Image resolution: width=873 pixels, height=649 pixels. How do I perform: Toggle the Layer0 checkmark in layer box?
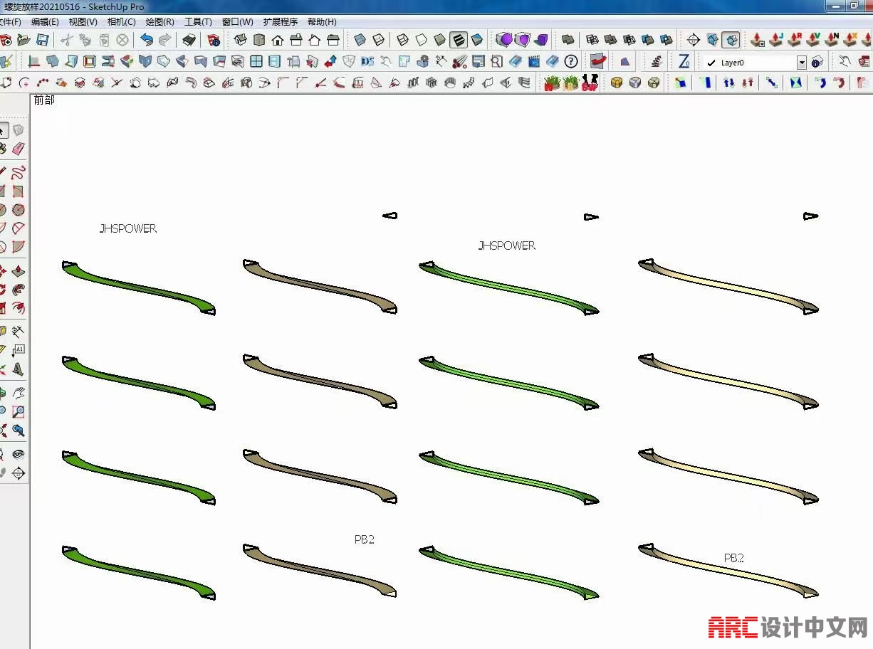pyautogui.click(x=711, y=63)
